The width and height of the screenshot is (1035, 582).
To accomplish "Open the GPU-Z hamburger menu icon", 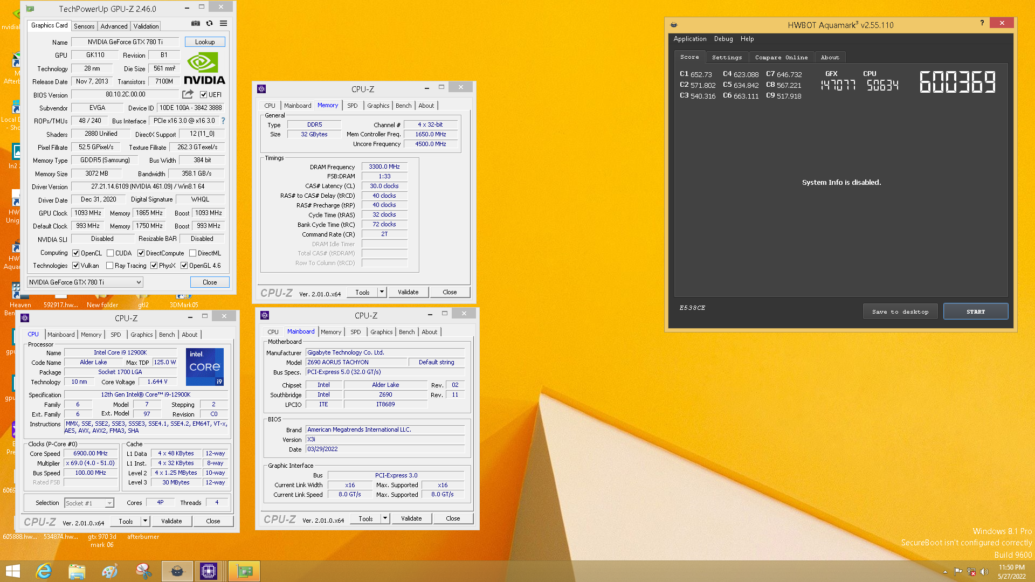I will tap(223, 24).
